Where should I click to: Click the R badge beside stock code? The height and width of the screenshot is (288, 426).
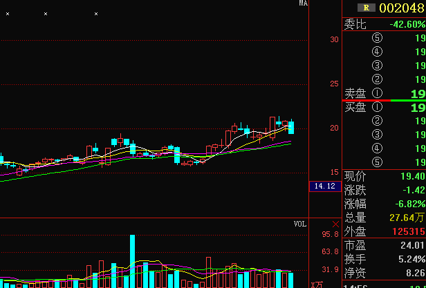click(367, 8)
